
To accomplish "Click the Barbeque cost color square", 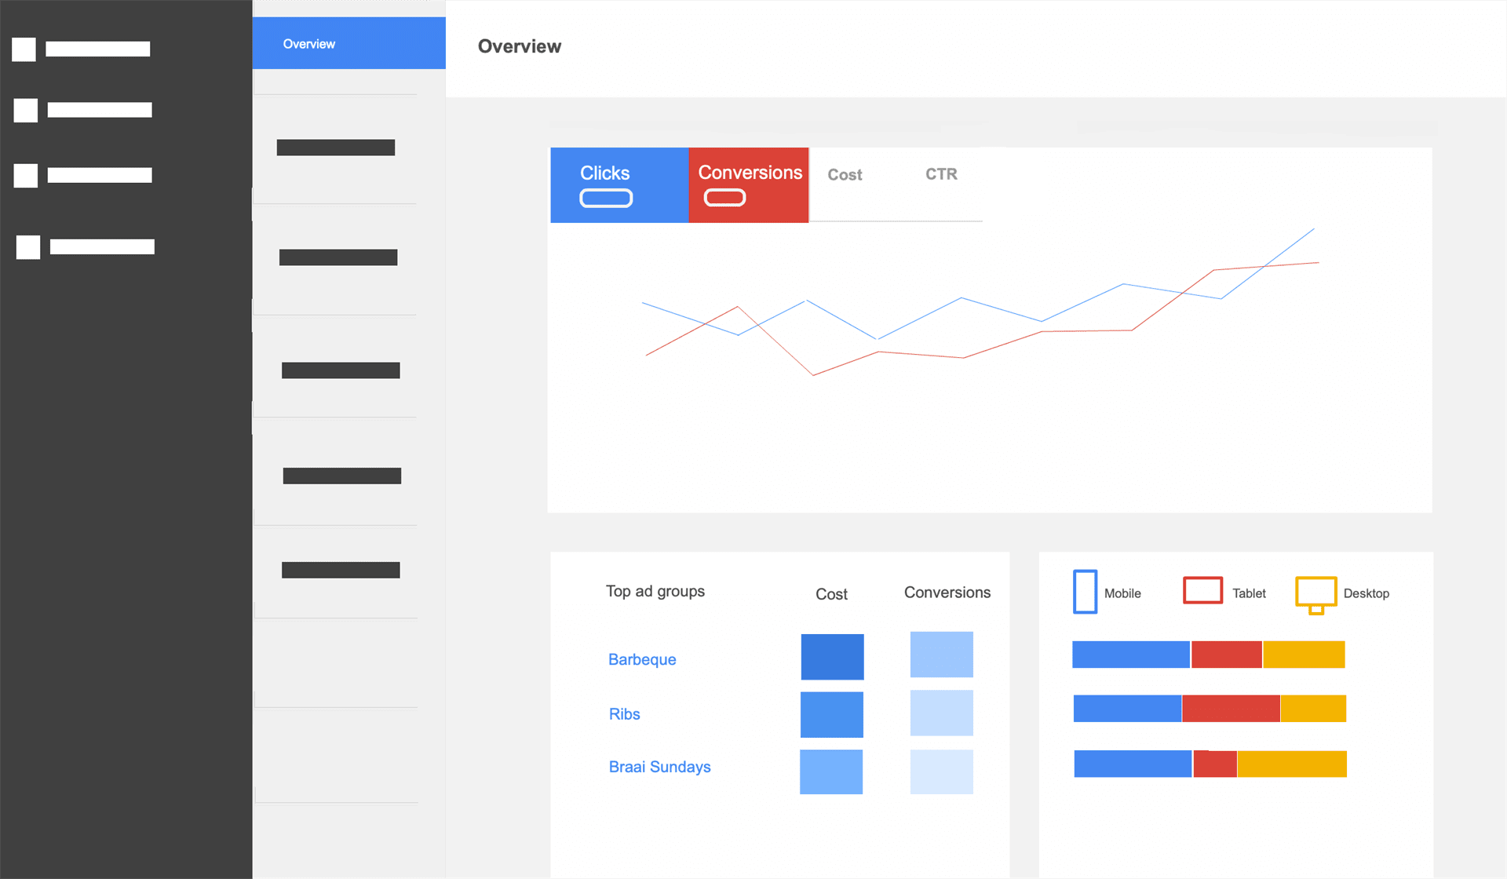I will coord(832,657).
